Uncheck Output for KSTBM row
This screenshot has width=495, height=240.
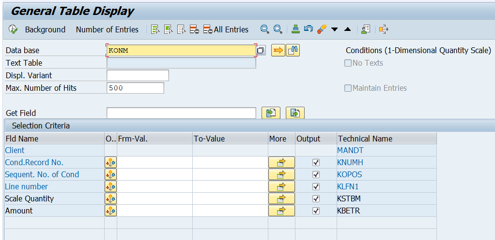[316, 198]
